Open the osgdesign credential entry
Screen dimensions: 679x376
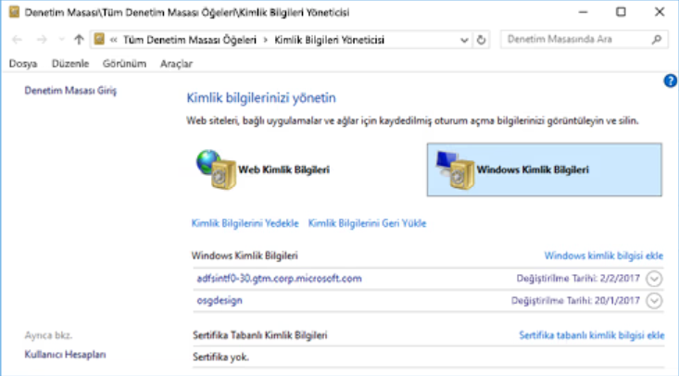(x=220, y=301)
